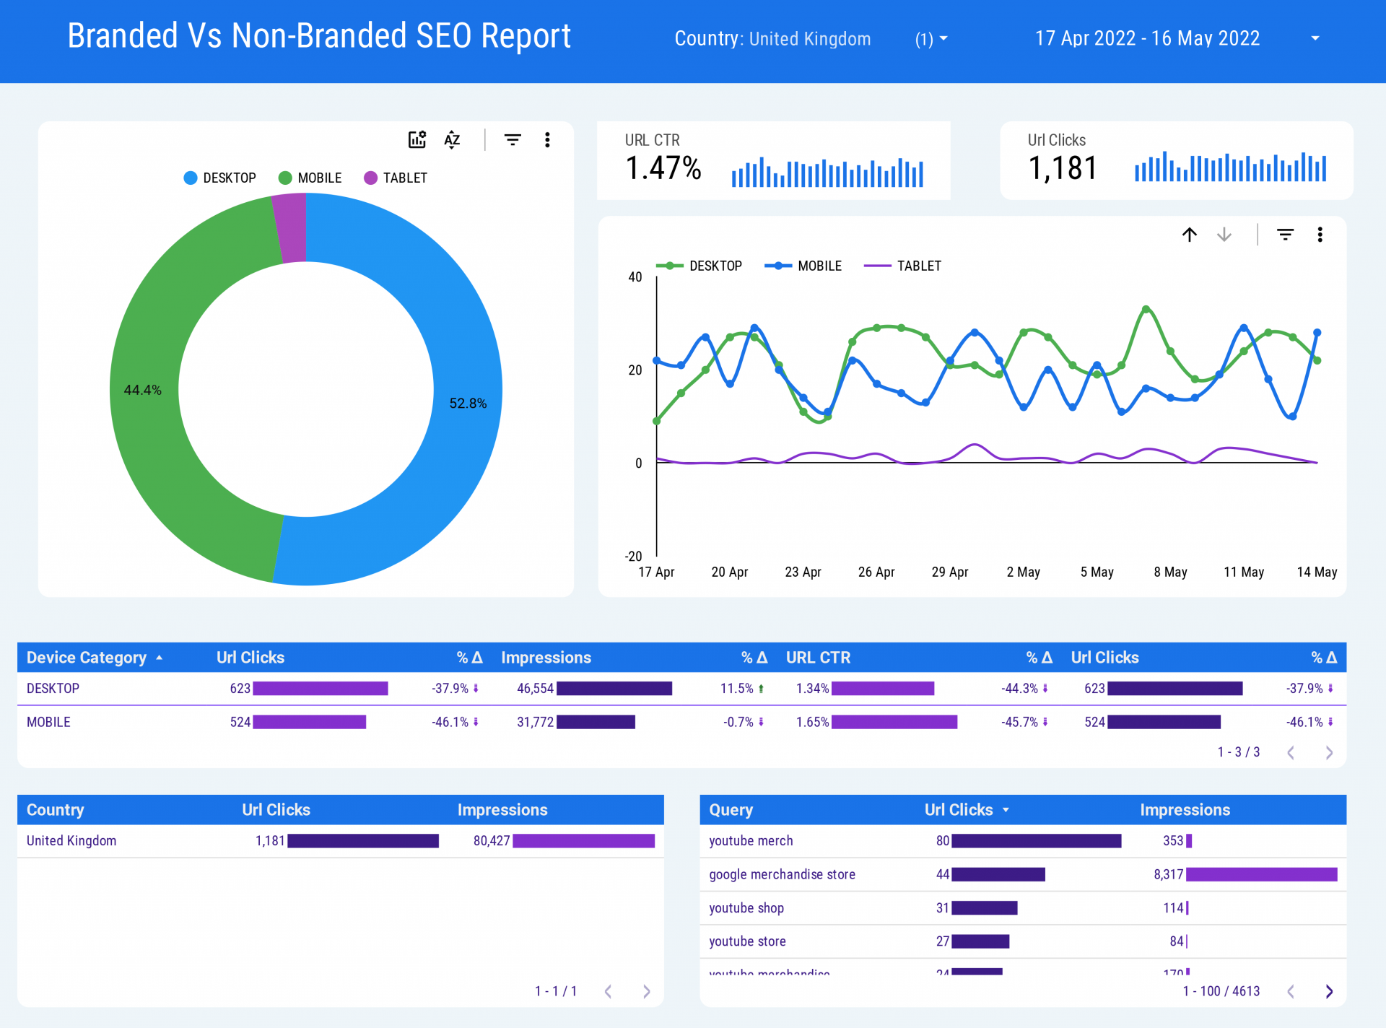Click the descending sort arrow on the line chart
Viewport: 1386px width, 1028px height.
click(x=1224, y=235)
